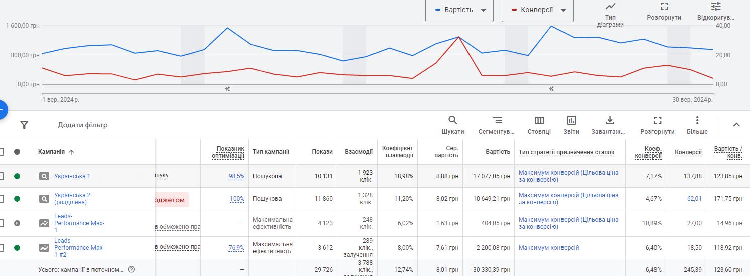Expand table with Розгорнути icon
Image resolution: width=750 pixels, height=276 pixels.
[x=657, y=120]
